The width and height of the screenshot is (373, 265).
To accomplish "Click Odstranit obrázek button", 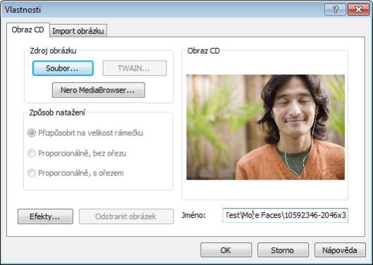I will coord(126,216).
